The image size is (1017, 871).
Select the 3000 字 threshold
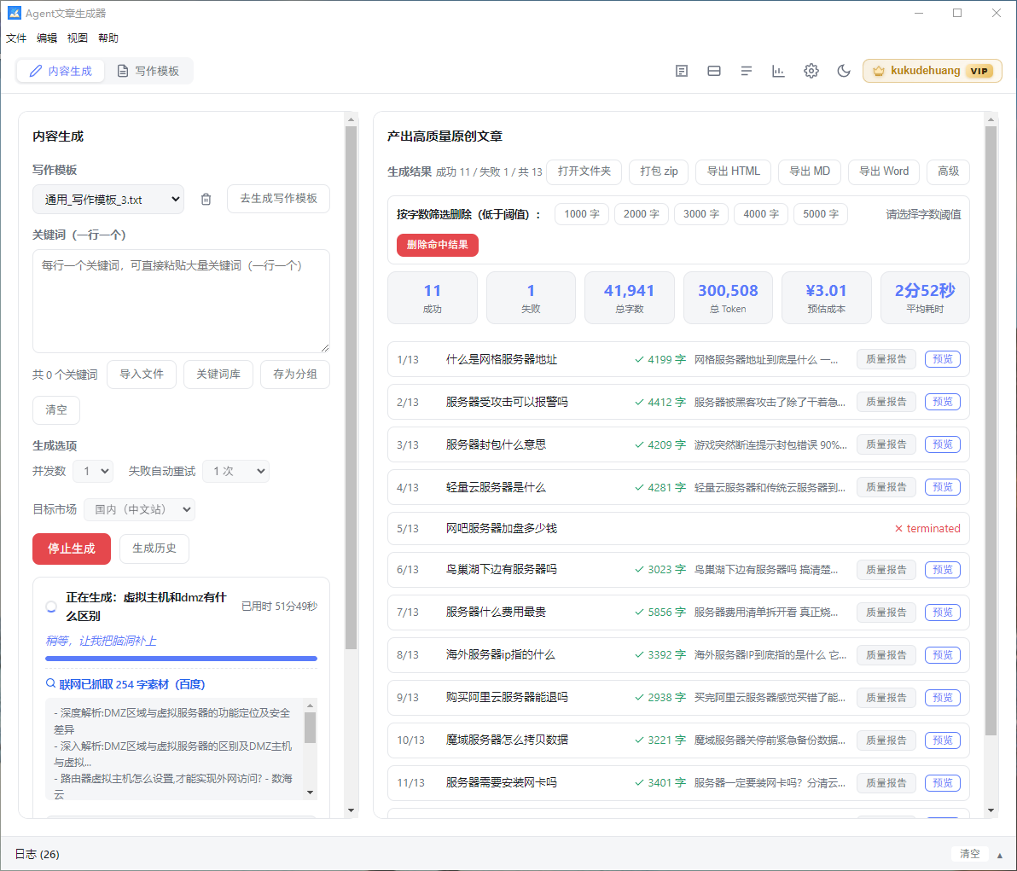701,214
